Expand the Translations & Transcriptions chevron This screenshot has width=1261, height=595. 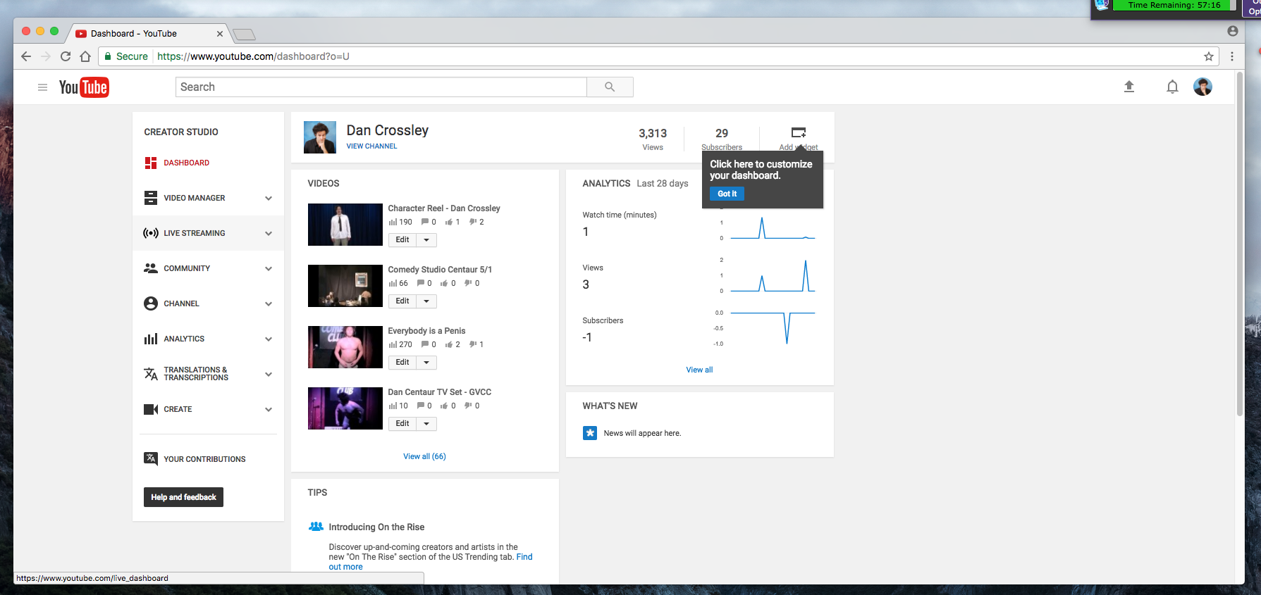tap(269, 375)
